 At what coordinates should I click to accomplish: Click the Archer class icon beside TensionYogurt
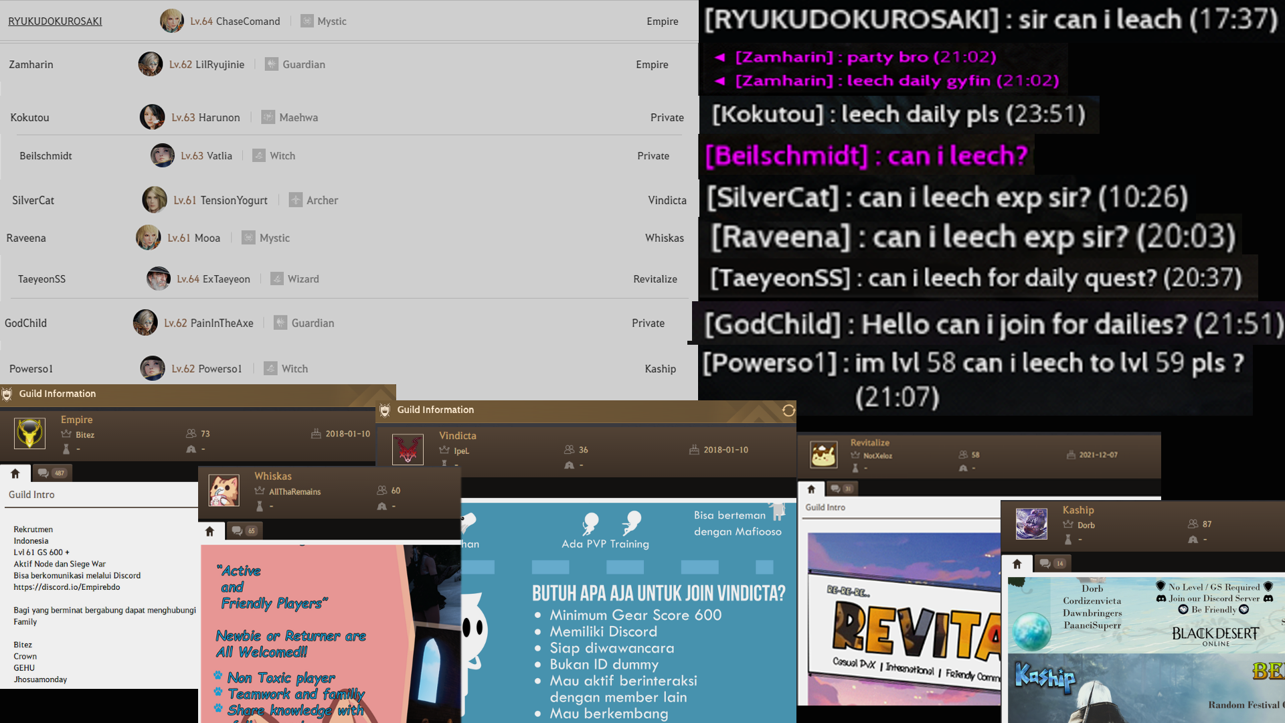[296, 199]
